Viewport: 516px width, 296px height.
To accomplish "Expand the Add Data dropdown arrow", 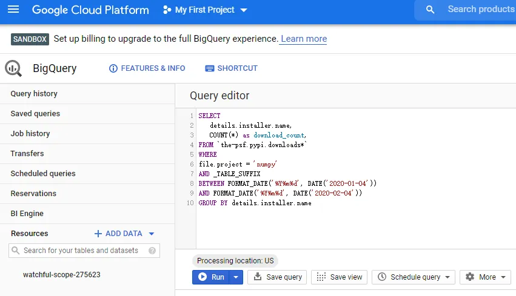I will [x=152, y=234].
